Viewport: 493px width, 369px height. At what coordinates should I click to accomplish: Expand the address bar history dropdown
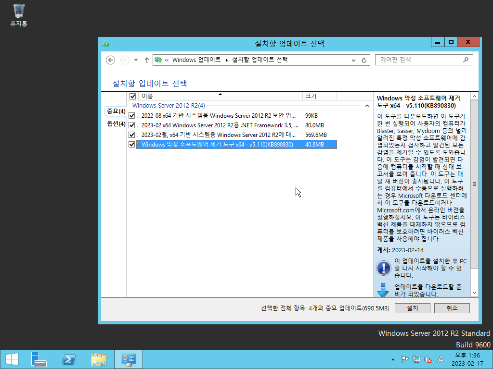(353, 60)
